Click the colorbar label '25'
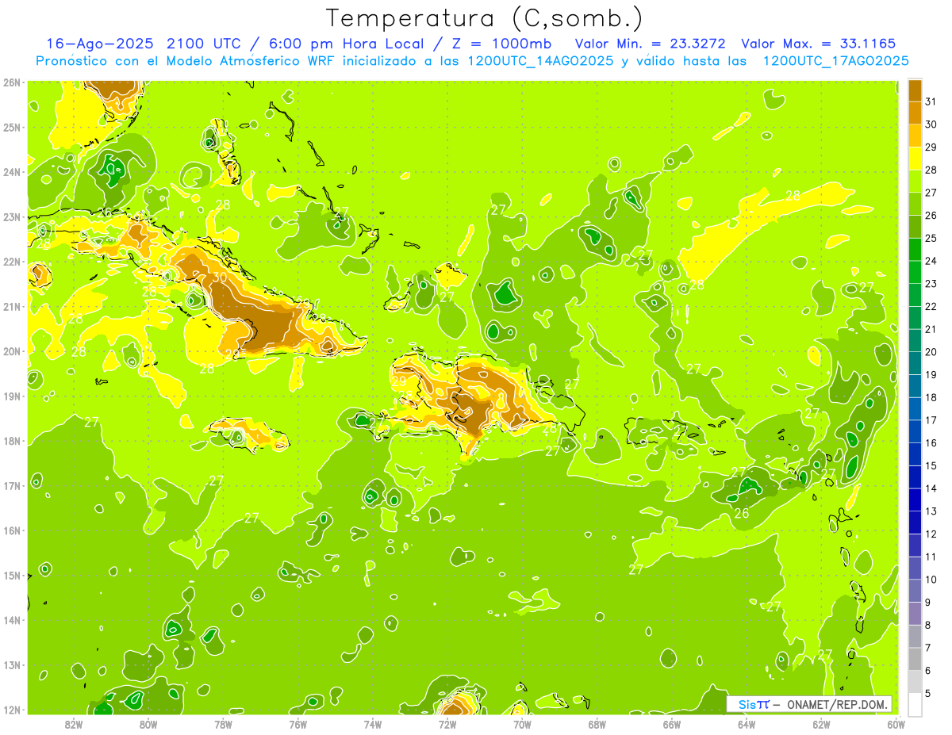The image size is (952, 735). (931, 238)
